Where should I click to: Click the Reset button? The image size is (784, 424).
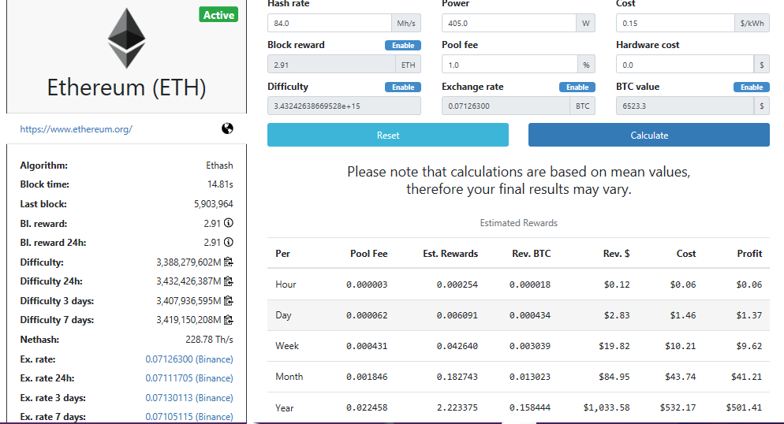click(388, 135)
